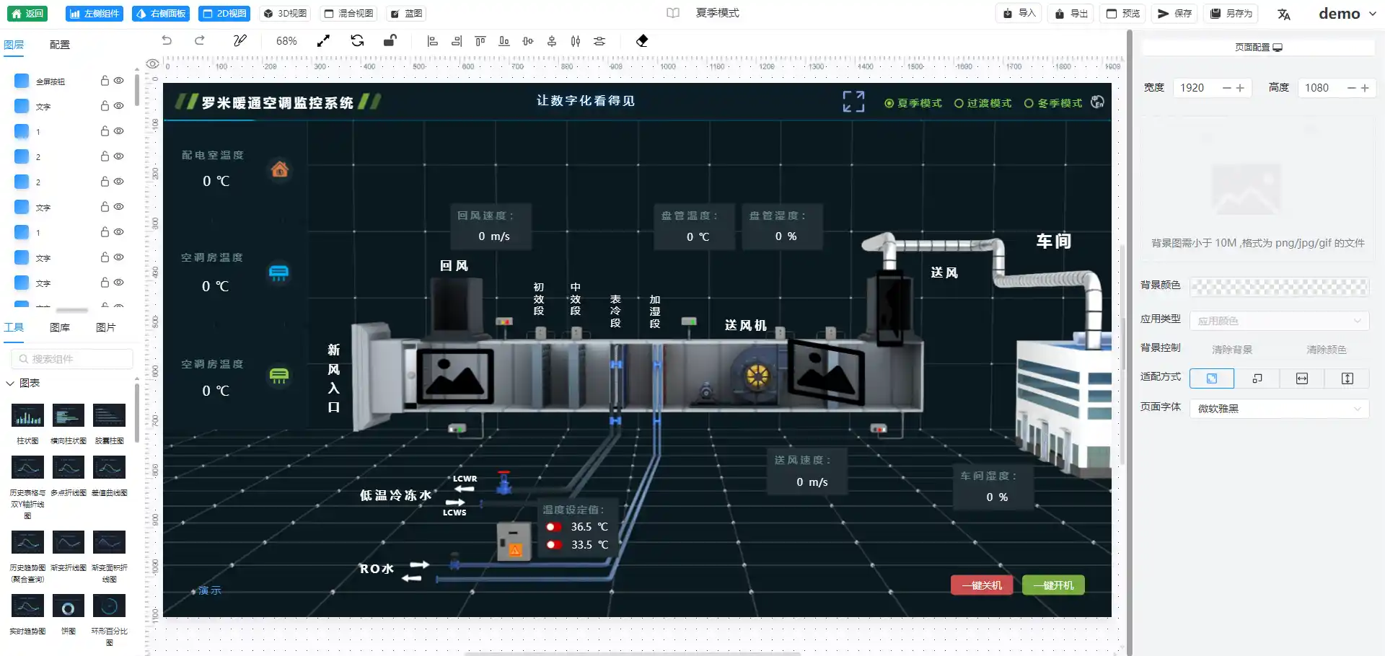Open the demo user dropdown
1385x656 pixels.
coord(1347,14)
